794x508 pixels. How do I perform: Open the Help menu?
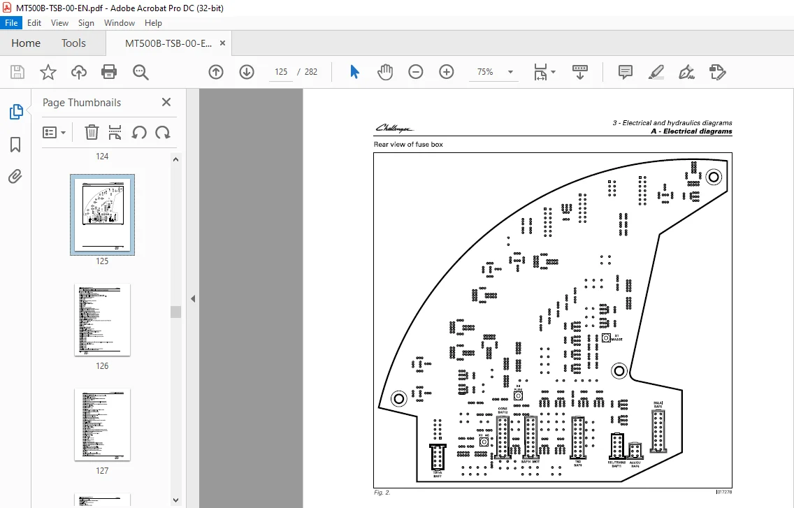(153, 23)
